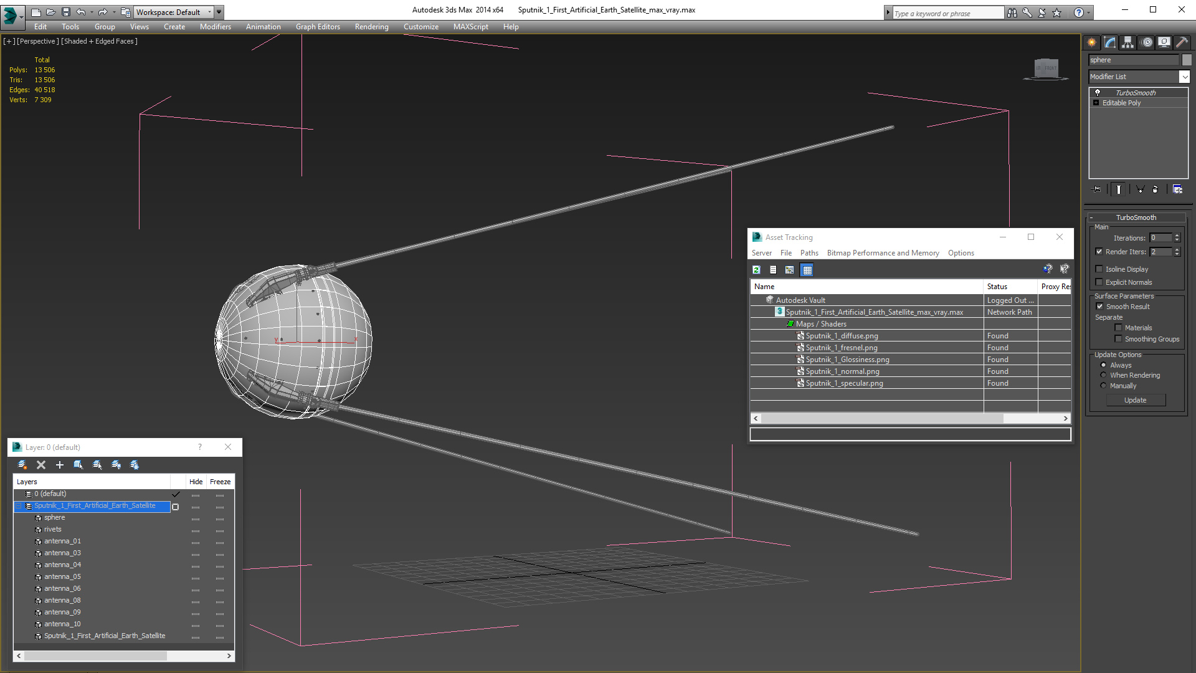
Task: Toggle the TurboSmooth lightbulb visibility icon
Action: (x=1098, y=92)
